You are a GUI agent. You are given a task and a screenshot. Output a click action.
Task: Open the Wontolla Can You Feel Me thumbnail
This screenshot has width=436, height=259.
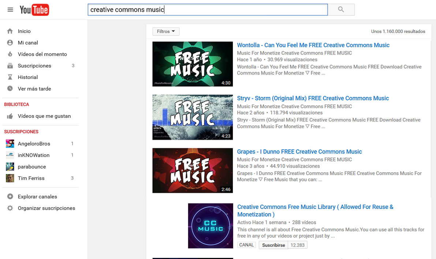193,64
